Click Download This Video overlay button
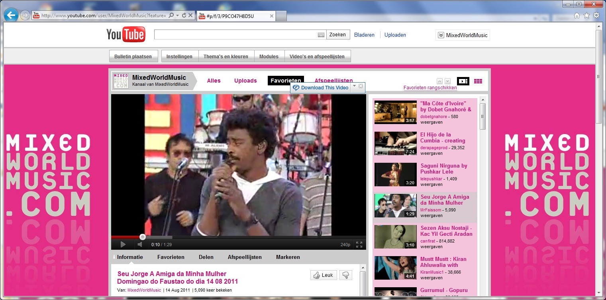 click(321, 88)
